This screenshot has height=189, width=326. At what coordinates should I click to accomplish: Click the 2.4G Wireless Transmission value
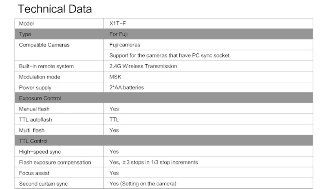(143, 66)
